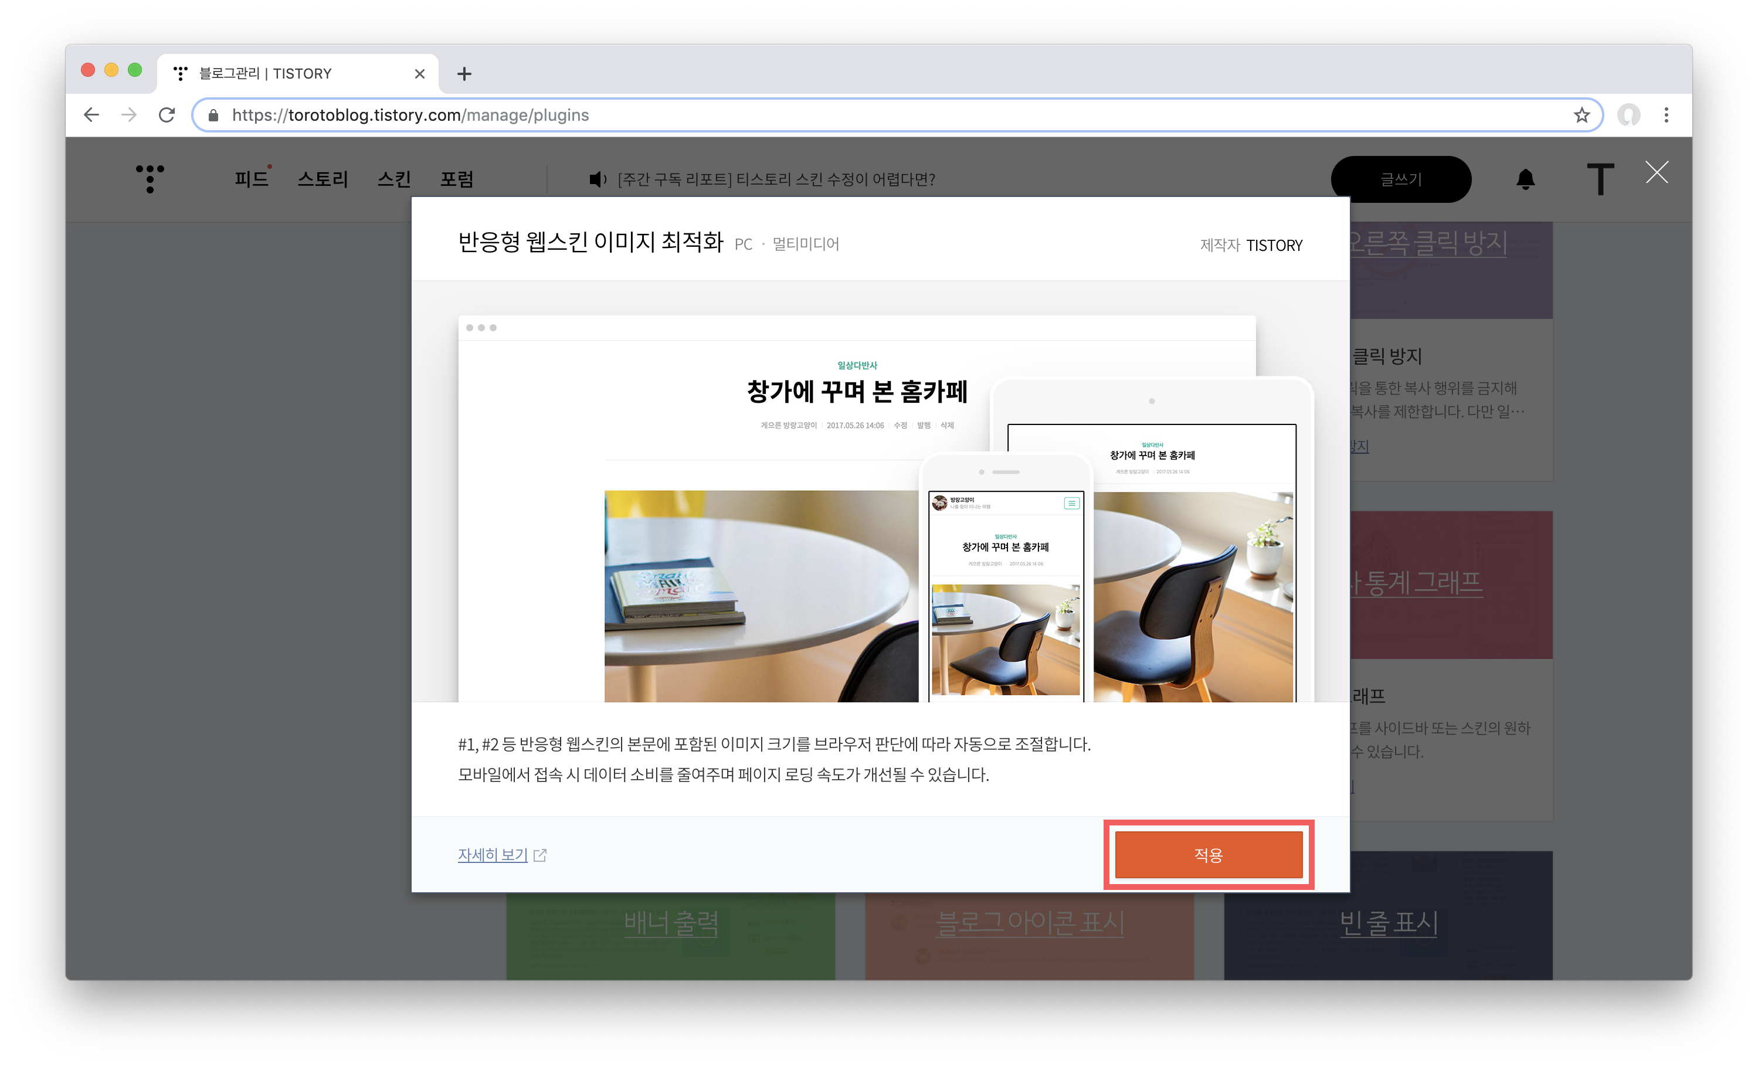Bookmark this page with star icon
This screenshot has height=1067, width=1758.
tap(1581, 115)
